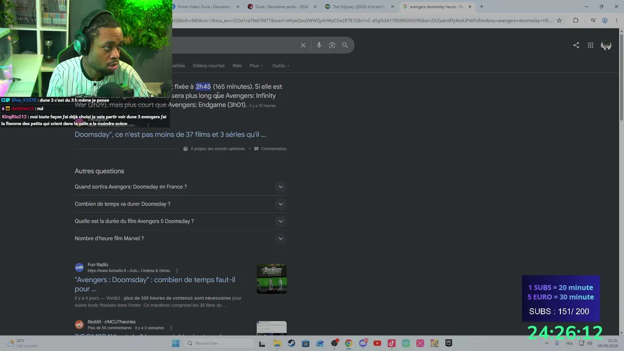Open Chrome media controls icon
This screenshot has width=624, height=351.
(x=593, y=20)
